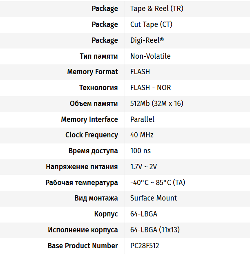This screenshot has width=250, height=258.
Task: Click the 'Memory Format' label
Action: click(92, 72)
